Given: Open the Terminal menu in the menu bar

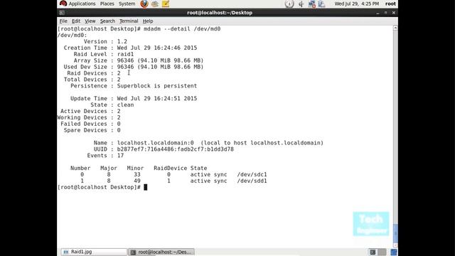Looking at the screenshot, I should pos(129,21).
